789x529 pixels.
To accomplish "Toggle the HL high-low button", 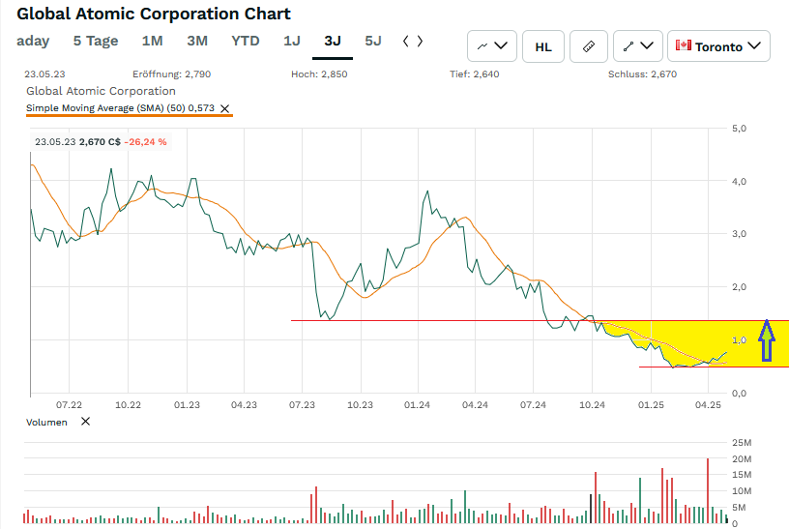I will point(543,46).
